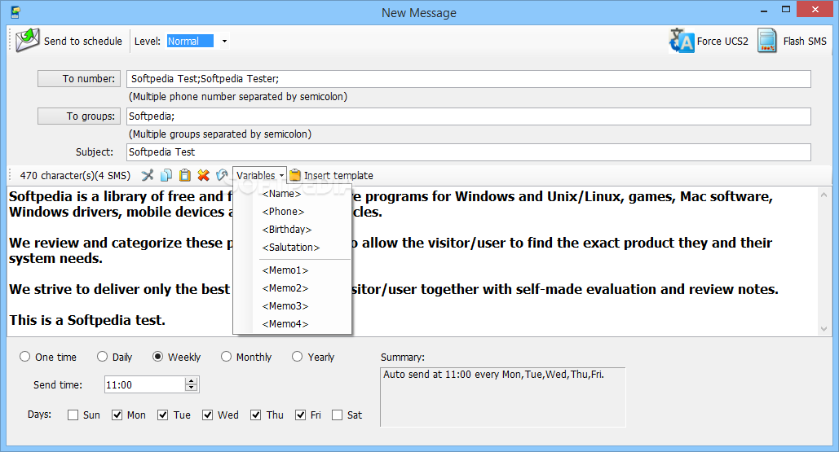Choose <Memo1> from Variables menu
839x452 pixels.
[x=292, y=270]
